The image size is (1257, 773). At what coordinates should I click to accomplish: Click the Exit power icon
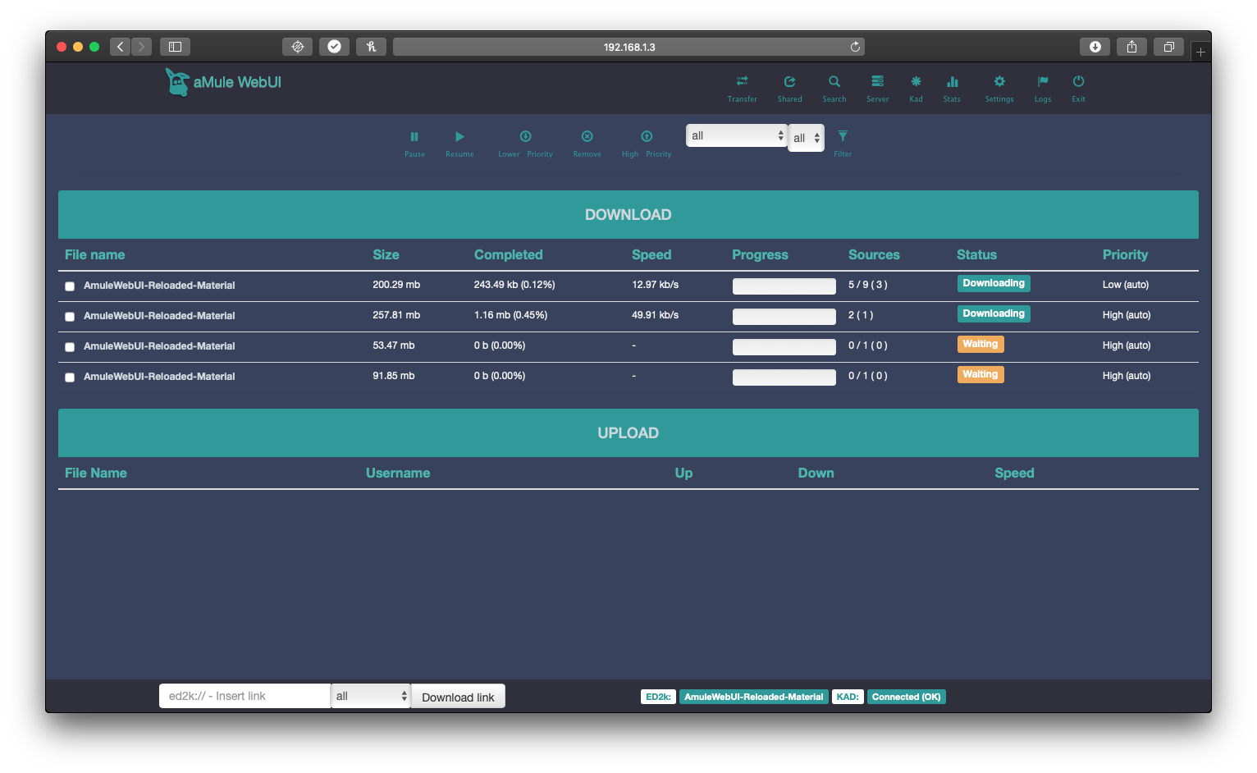click(1078, 81)
